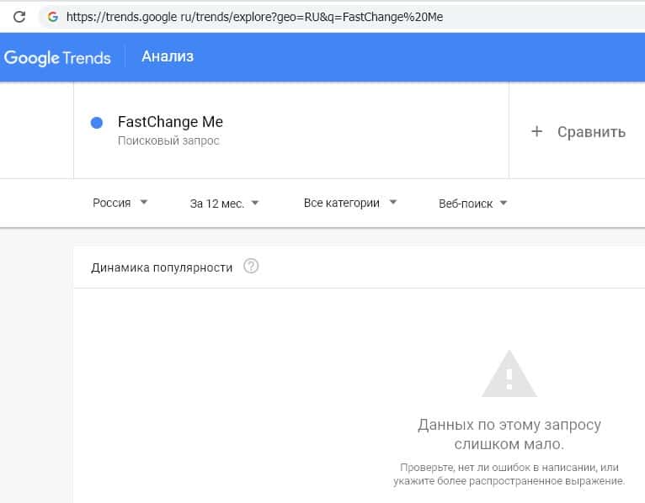Open the Веб-поиск search type dropdown
Screen dimensions: 645x503
(472, 203)
